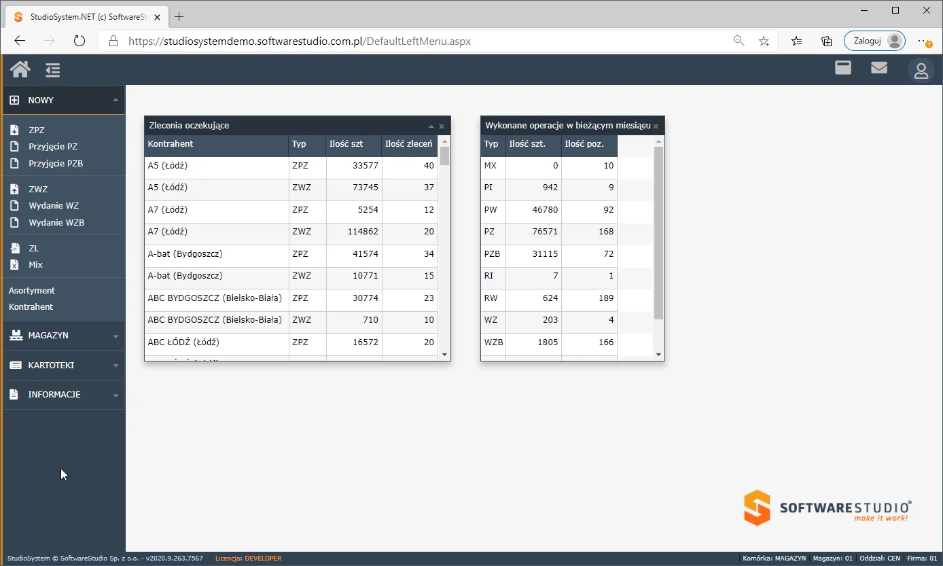
Task: Click the window panel icon in header
Action: coord(843,68)
